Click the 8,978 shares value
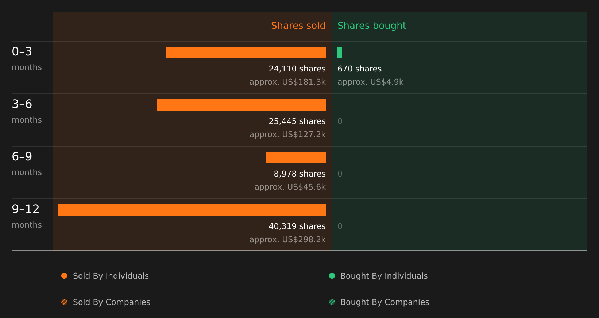 tap(299, 174)
